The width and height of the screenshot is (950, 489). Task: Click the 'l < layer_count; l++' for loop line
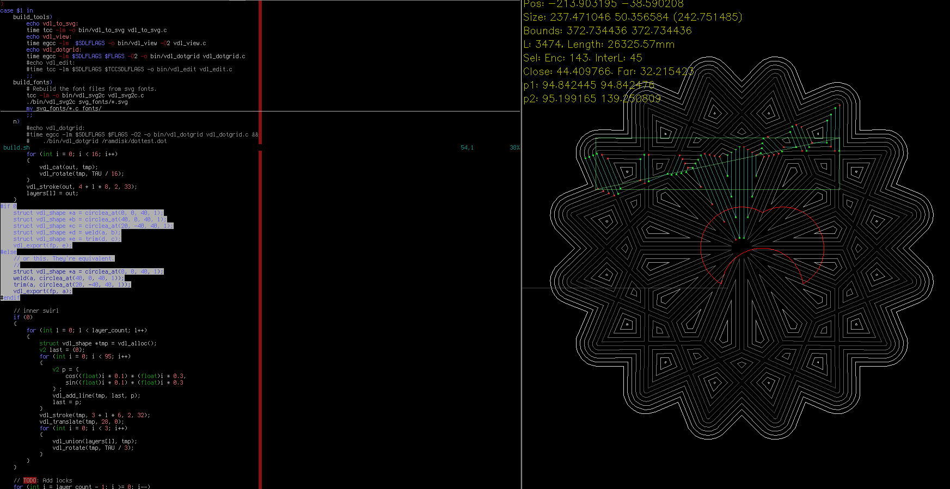pos(87,330)
